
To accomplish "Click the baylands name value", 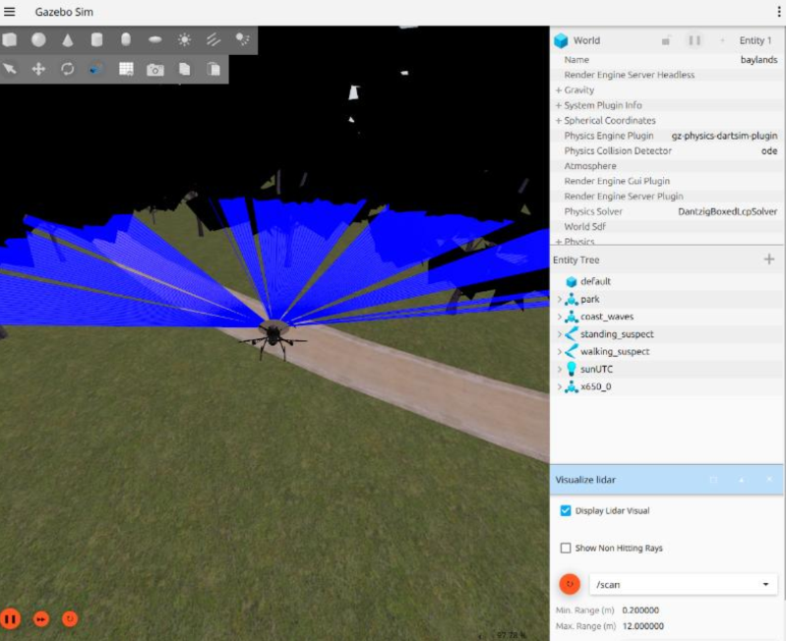I will point(758,60).
